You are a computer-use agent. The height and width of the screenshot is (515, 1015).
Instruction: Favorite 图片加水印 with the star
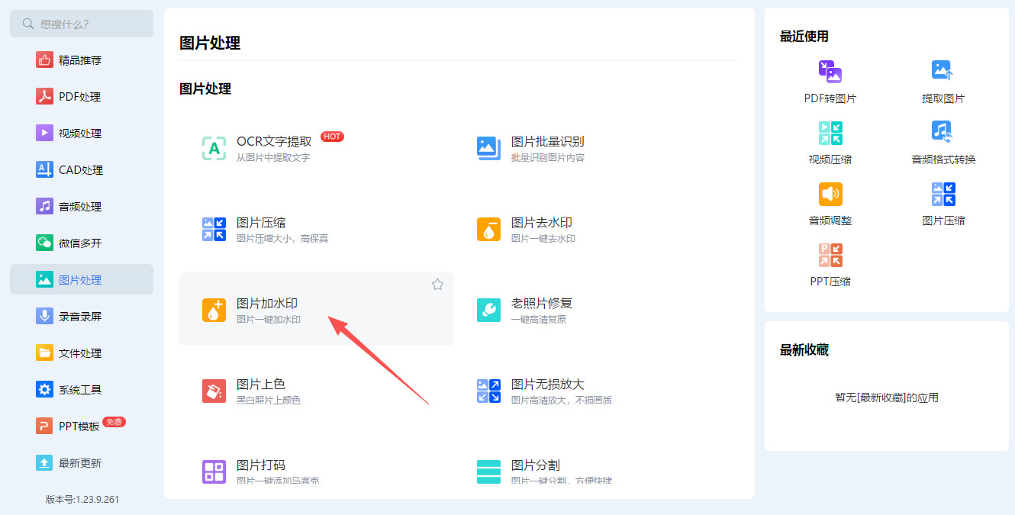tap(437, 285)
